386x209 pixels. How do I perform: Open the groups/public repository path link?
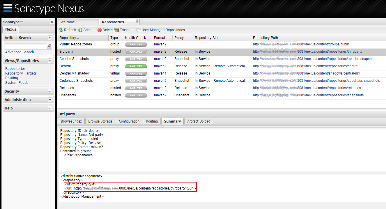coord(301,44)
